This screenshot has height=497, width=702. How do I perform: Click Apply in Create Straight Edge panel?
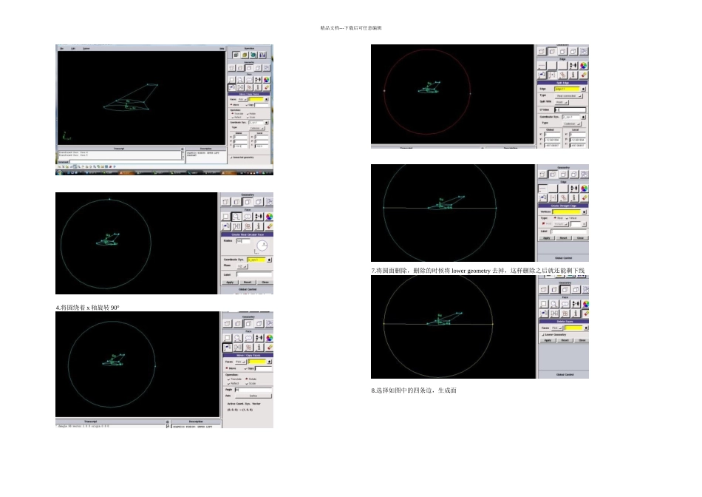point(547,238)
